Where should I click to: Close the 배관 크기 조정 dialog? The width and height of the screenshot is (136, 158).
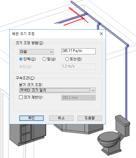101,34
